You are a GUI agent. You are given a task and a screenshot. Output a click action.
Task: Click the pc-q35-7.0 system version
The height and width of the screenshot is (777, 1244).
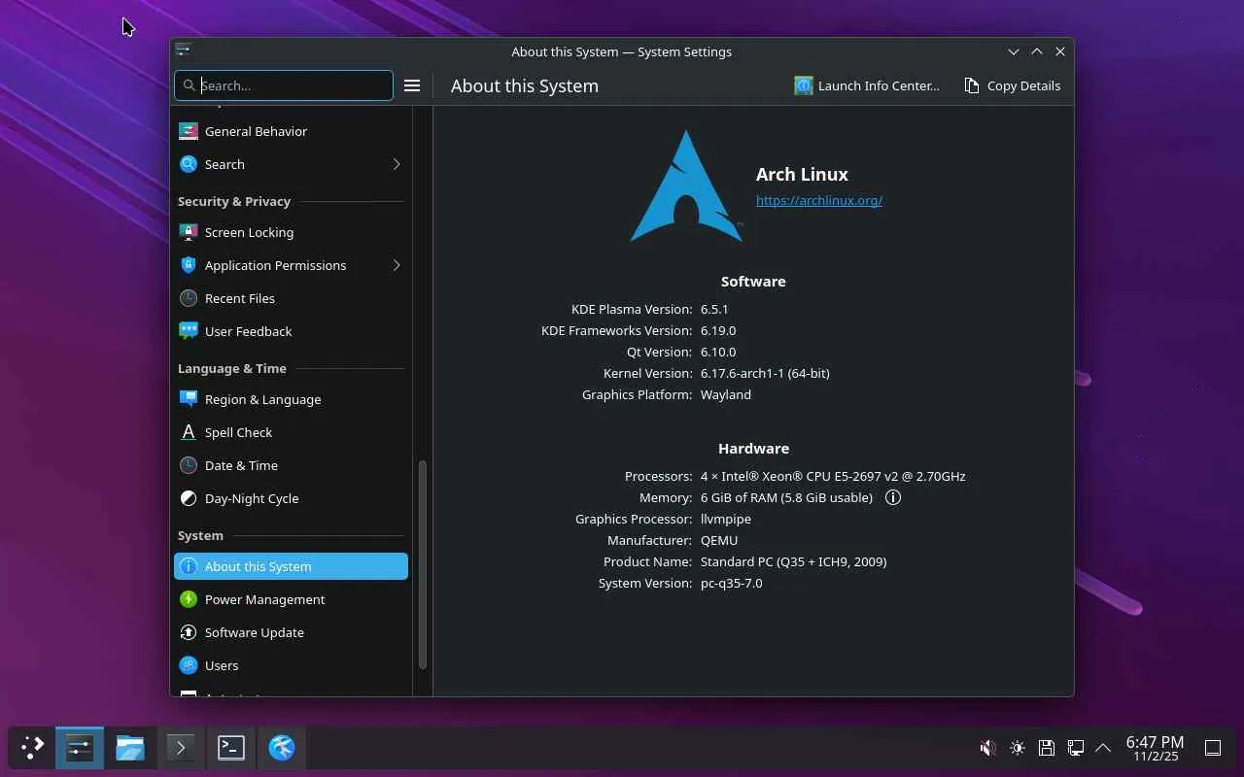coord(732,583)
